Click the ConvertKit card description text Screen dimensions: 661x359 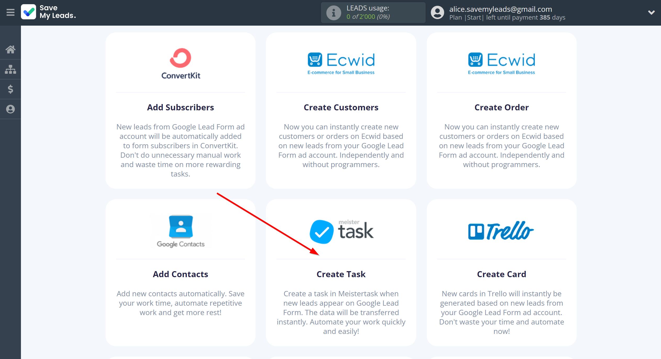pyautogui.click(x=181, y=150)
